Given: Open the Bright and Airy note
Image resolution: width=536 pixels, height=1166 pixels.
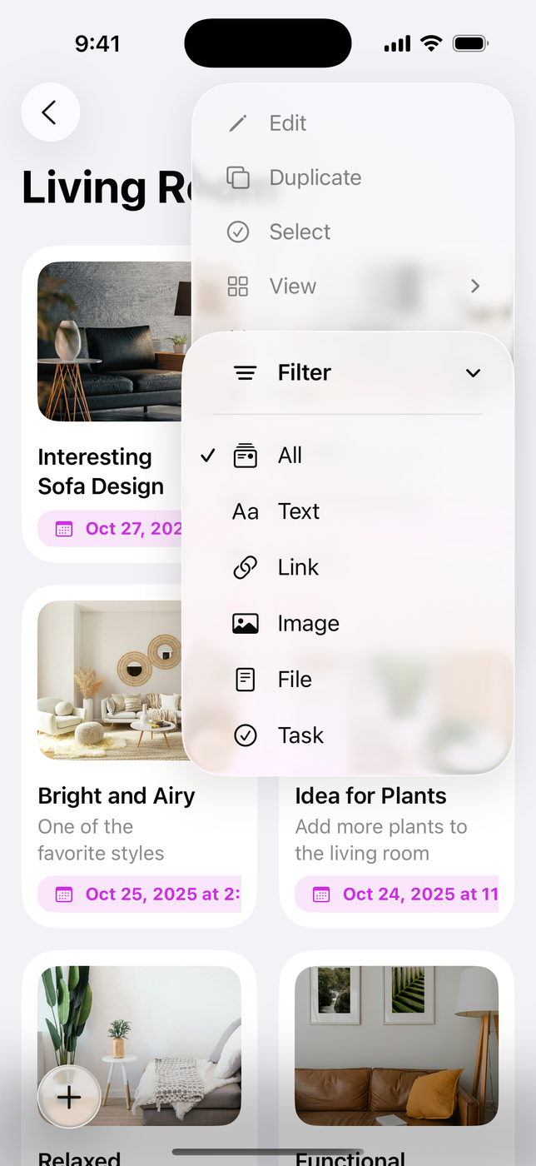Looking at the screenshot, I should (x=117, y=796).
